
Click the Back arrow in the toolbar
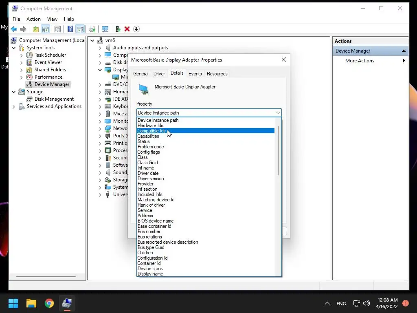tap(14, 29)
